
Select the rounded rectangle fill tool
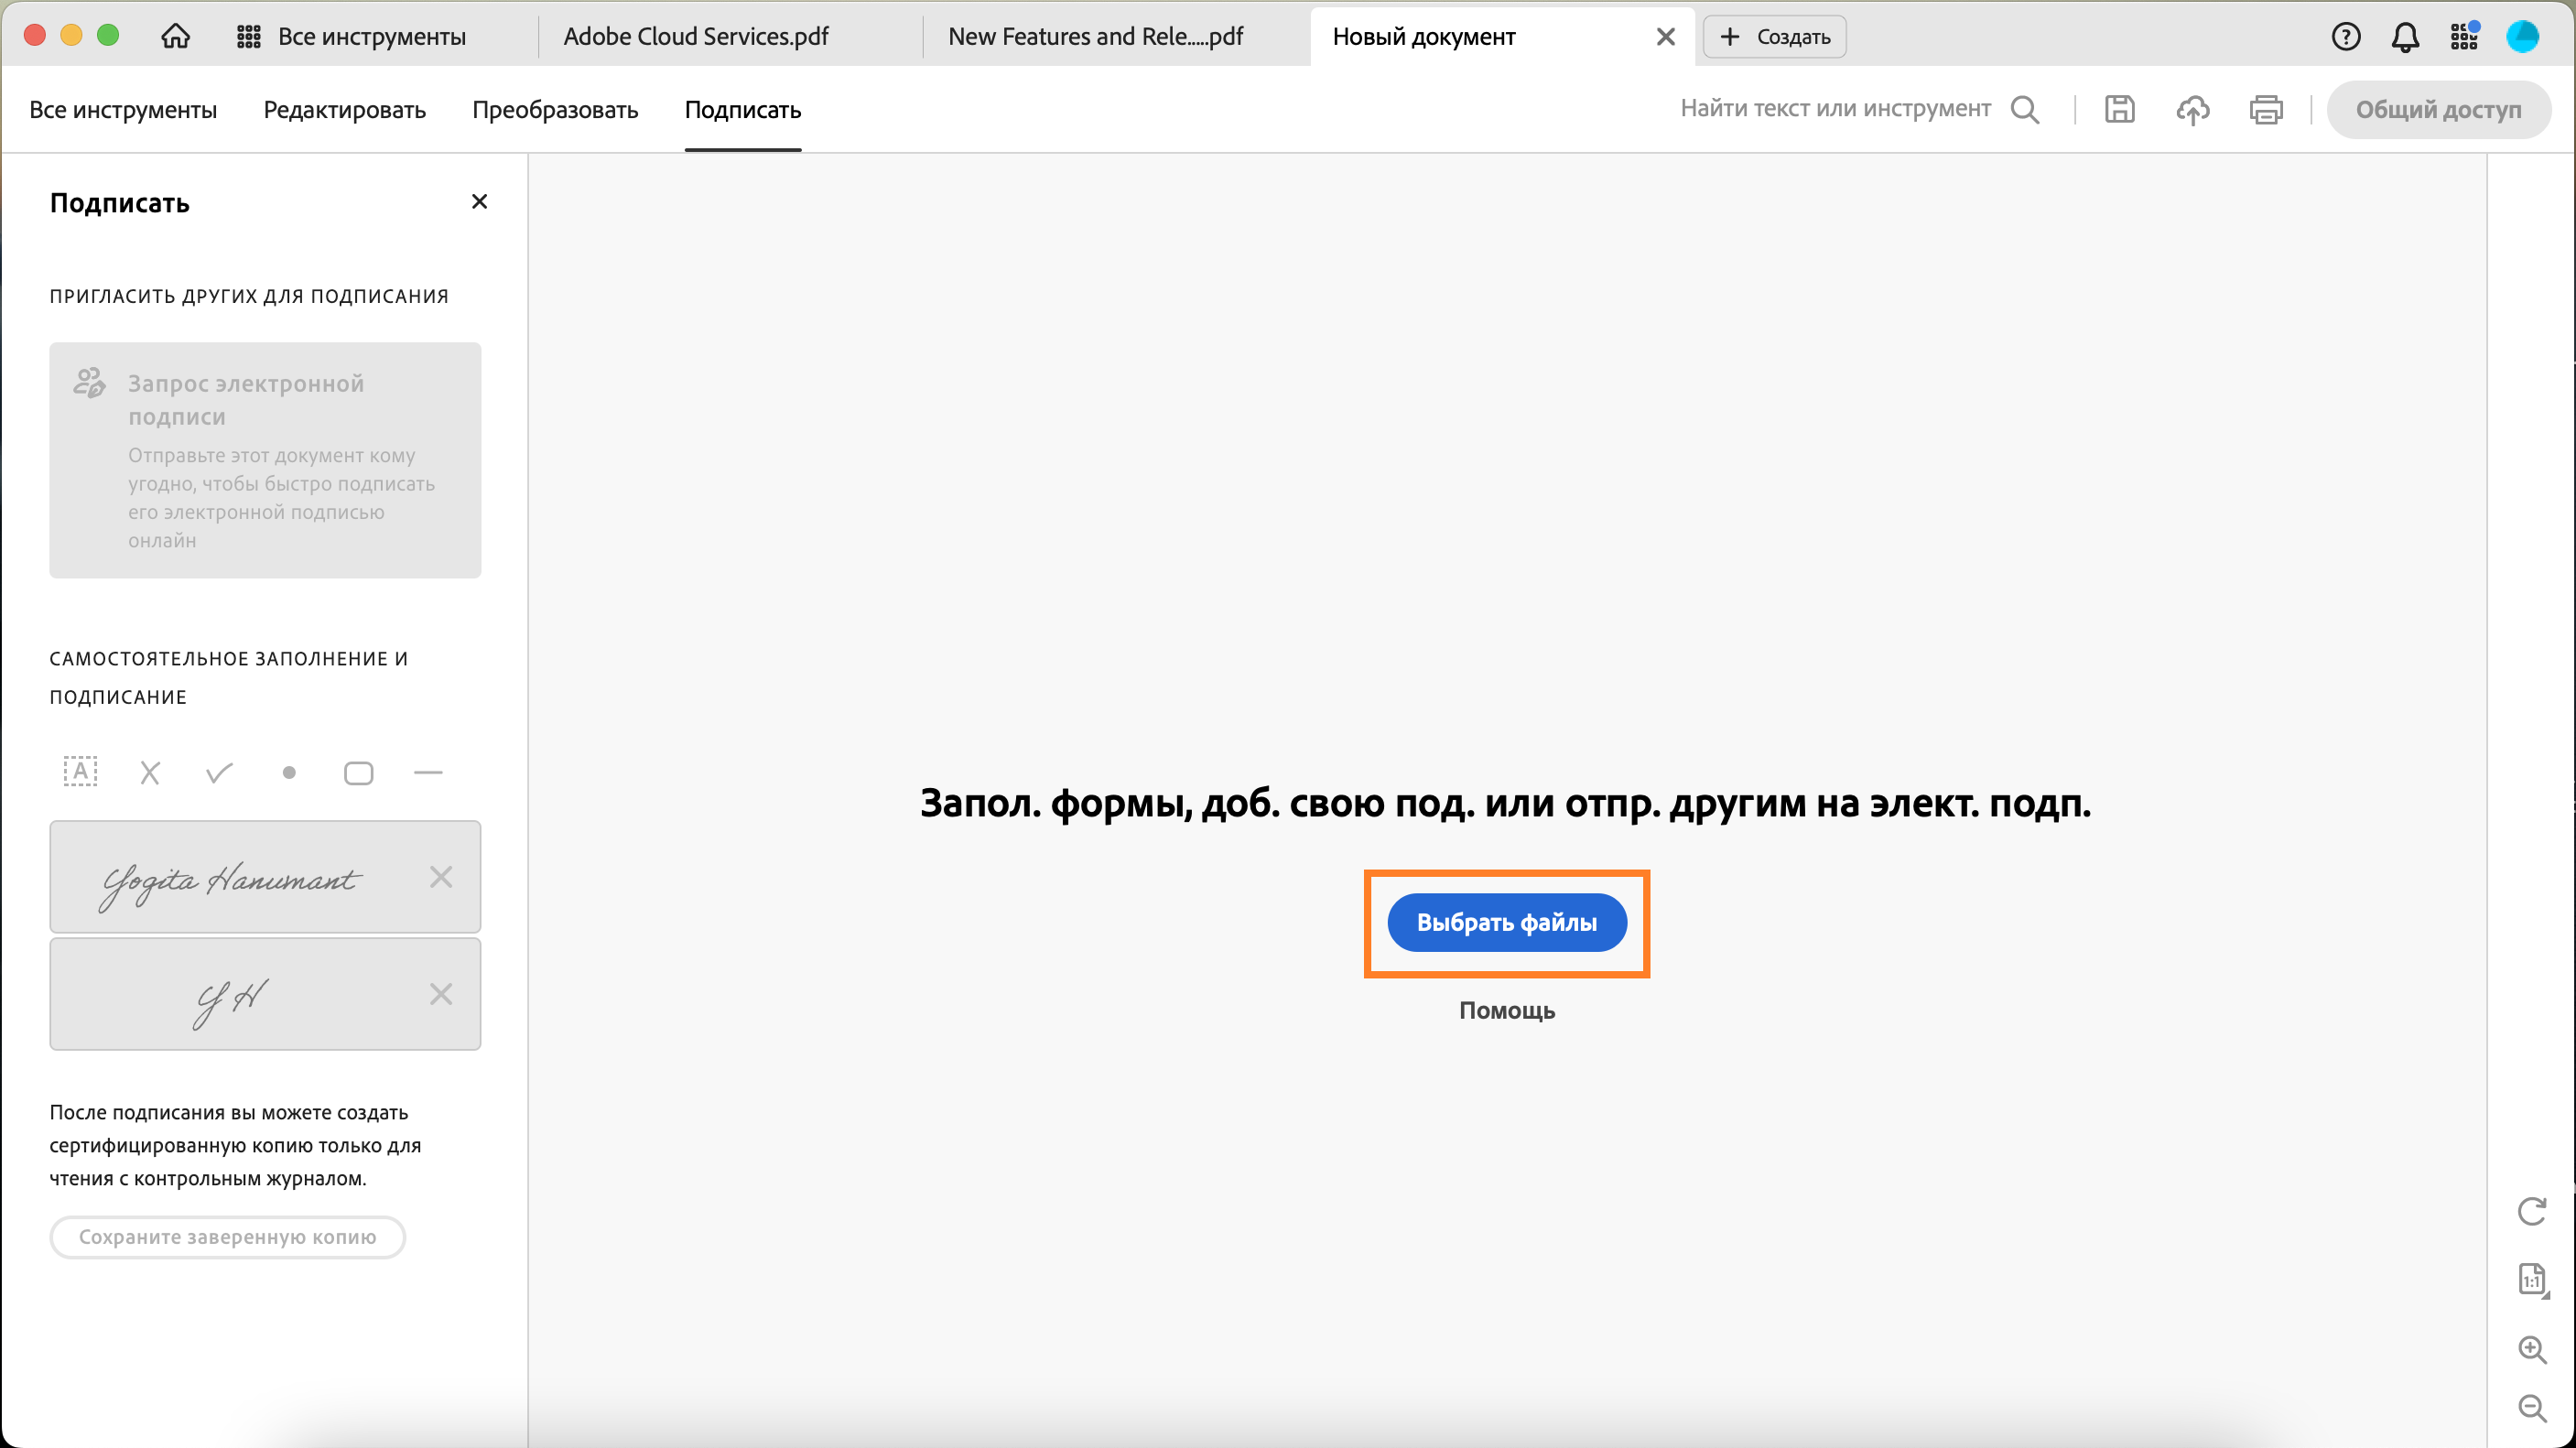click(358, 773)
